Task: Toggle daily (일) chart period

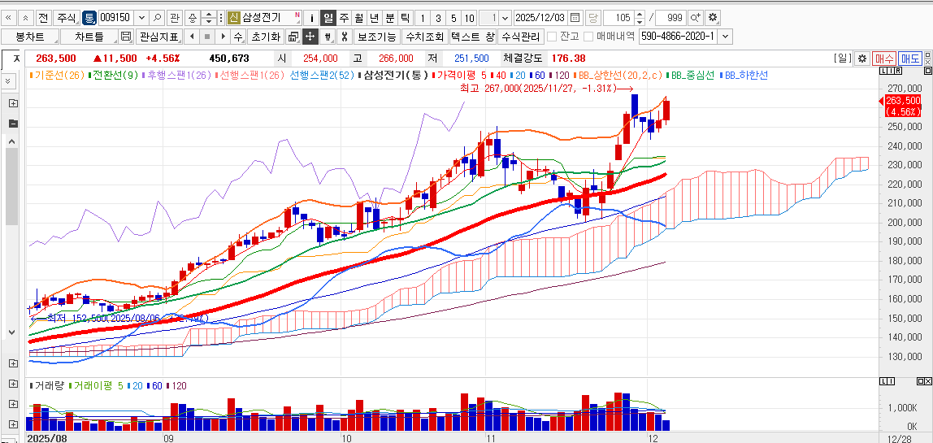Action: coord(328,17)
